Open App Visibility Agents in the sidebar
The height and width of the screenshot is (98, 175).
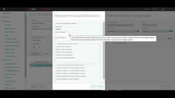pos(10,64)
